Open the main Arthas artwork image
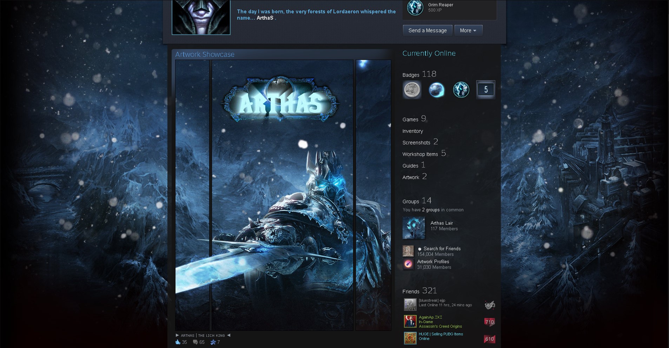 283,195
